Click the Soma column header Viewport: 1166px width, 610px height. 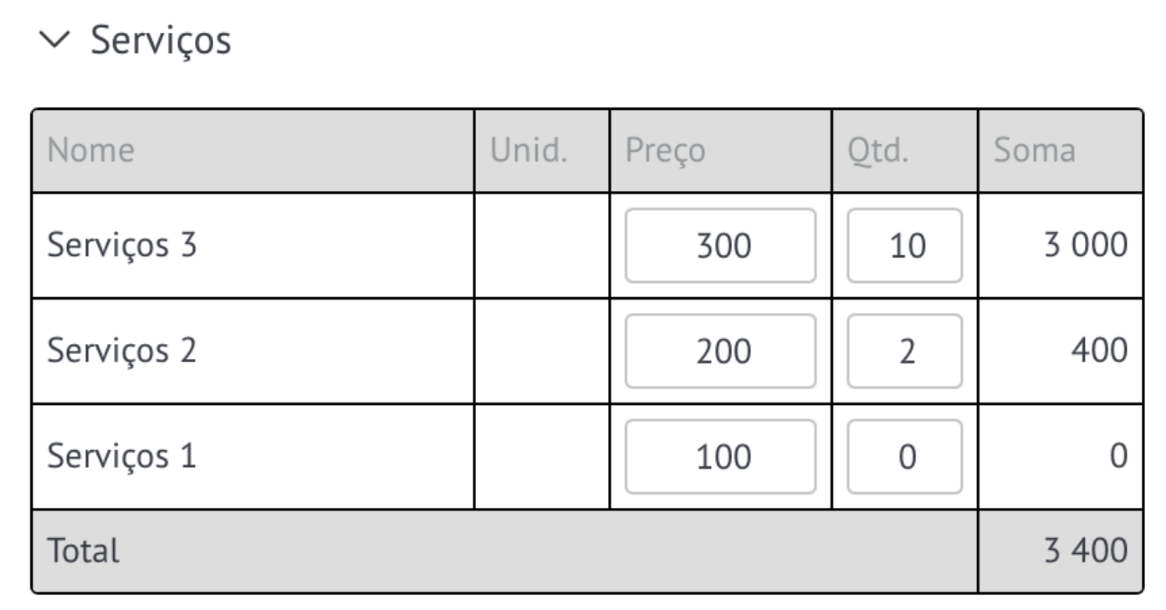[x=1034, y=151]
